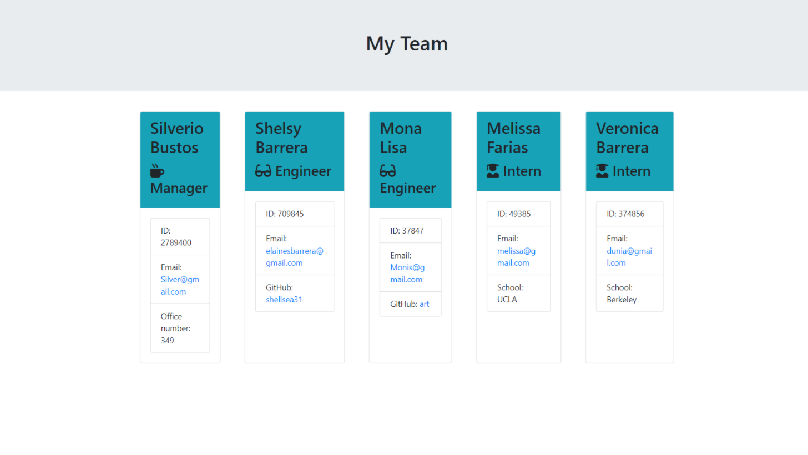Image resolution: width=808 pixels, height=455 pixels.
Task: Click the graduation cap icon on Melissa's card
Action: pos(493,171)
